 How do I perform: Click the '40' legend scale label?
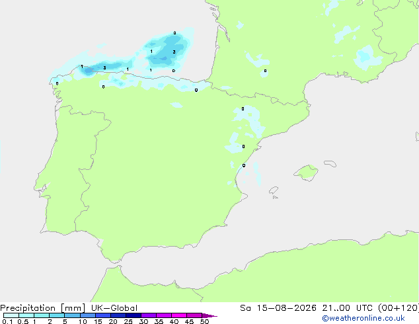174,321
